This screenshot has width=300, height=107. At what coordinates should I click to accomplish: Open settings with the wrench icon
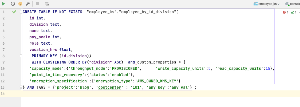pos(28,4)
